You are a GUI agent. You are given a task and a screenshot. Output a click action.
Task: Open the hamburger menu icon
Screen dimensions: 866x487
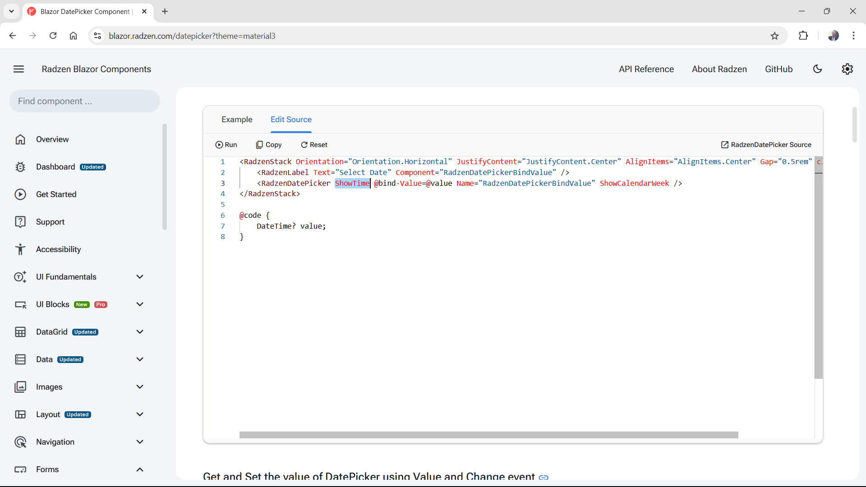point(18,69)
